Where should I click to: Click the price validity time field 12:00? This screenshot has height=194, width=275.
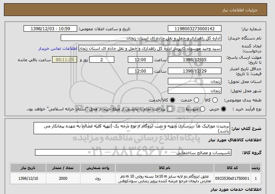click(140, 71)
